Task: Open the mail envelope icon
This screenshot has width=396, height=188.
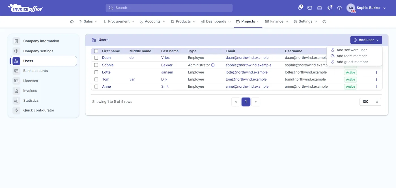Action: pyautogui.click(x=310, y=8)
